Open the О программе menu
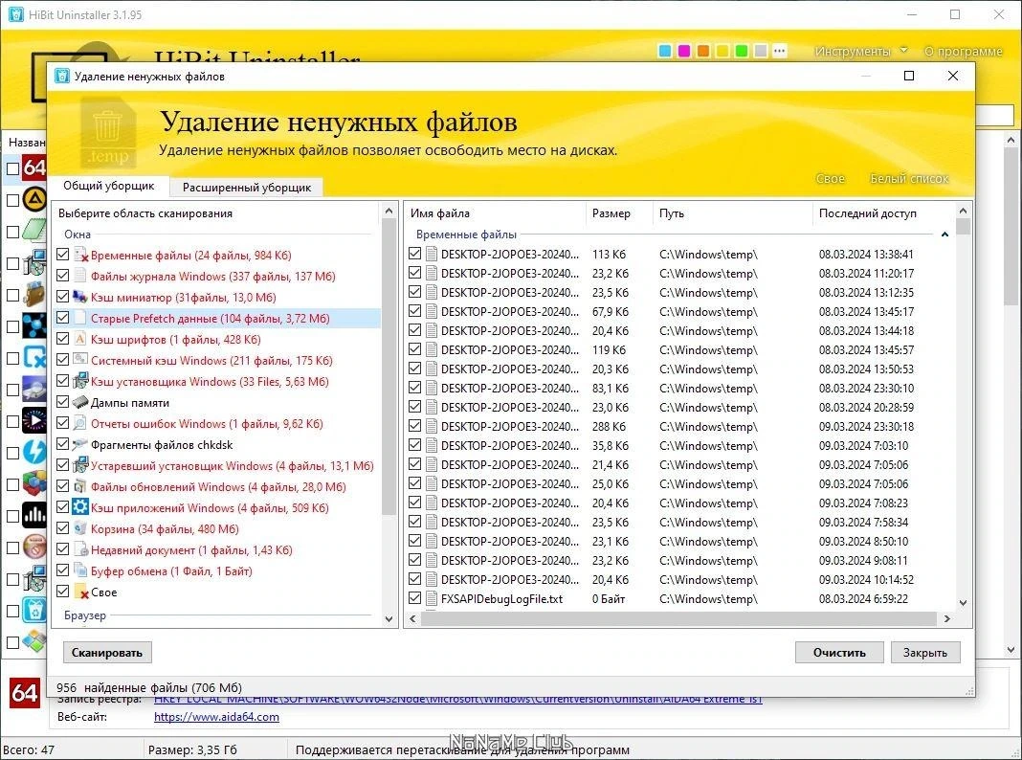The height and width of the screenshot is (760, 1022). point(964,51)
